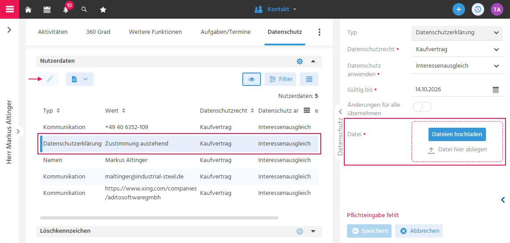This screenshot has height=243, width=510.
Task: Click the Abbrechen button
Action: 419,231
